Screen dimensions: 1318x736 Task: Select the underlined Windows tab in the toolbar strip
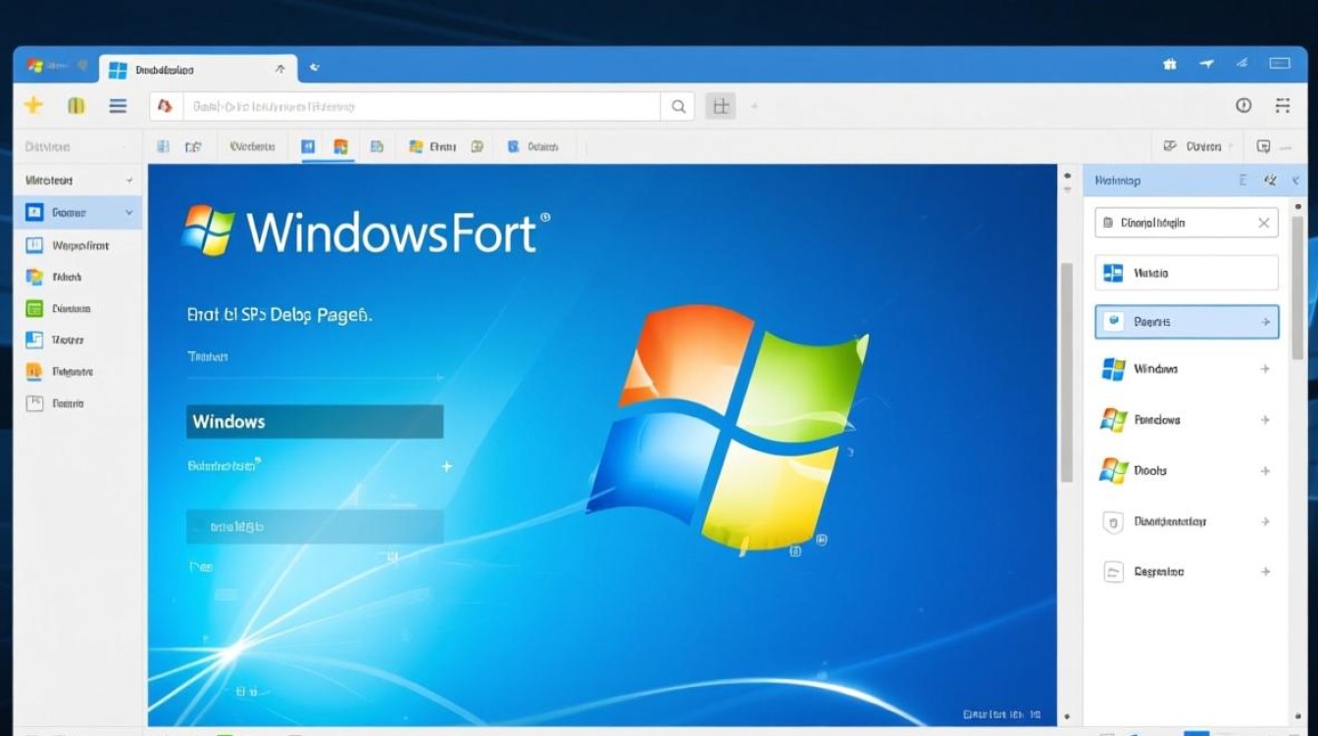[x=327, y=145]
